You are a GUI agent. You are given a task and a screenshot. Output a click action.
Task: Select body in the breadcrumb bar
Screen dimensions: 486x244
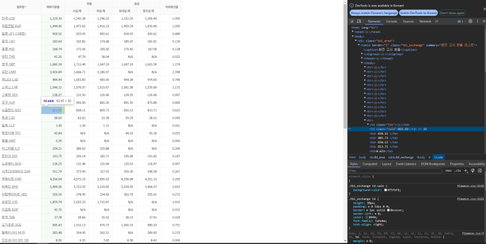pyautogui.click(x=362, y=157)
